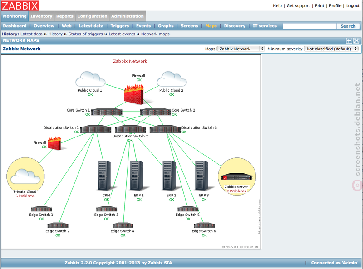Go to Network maps history link
The height and width of the screenshot is (269, 363).
click(x=155, y=34)
